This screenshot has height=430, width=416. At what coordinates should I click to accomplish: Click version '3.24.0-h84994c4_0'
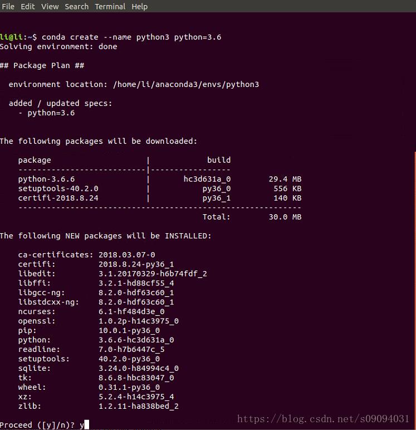click(x=139, y=368)
